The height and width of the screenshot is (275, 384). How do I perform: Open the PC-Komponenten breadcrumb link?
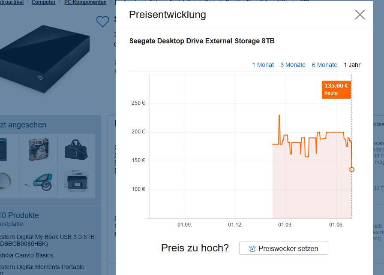[85, 2]
